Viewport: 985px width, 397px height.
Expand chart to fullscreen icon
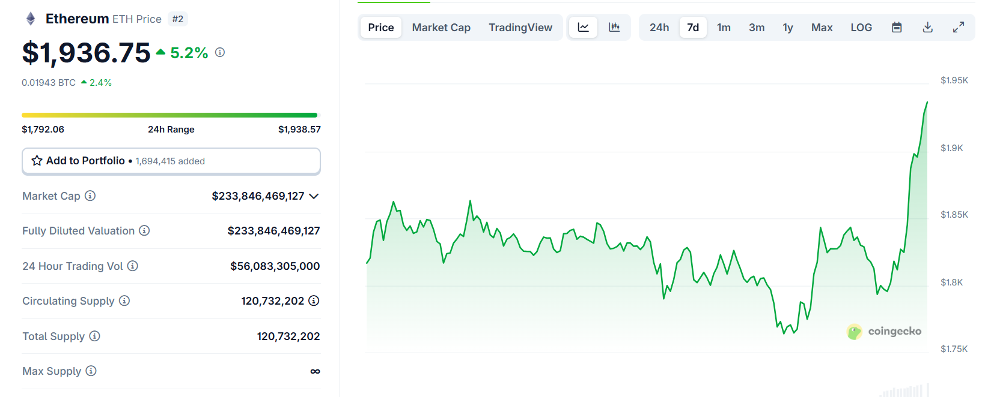click(x=959, y=27)
